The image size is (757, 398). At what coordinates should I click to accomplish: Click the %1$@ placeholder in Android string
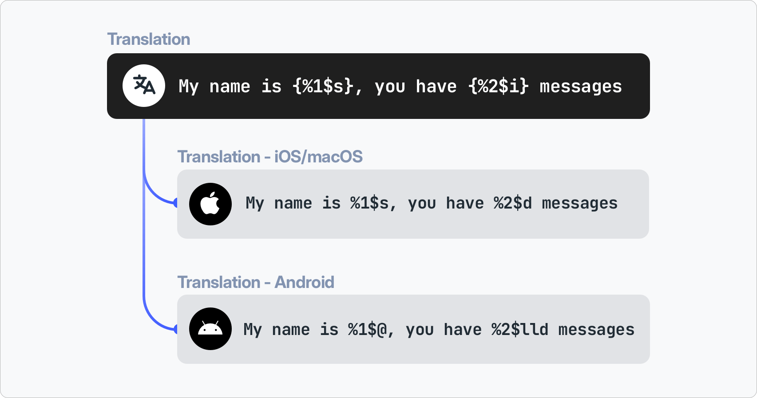pos(368,330)
